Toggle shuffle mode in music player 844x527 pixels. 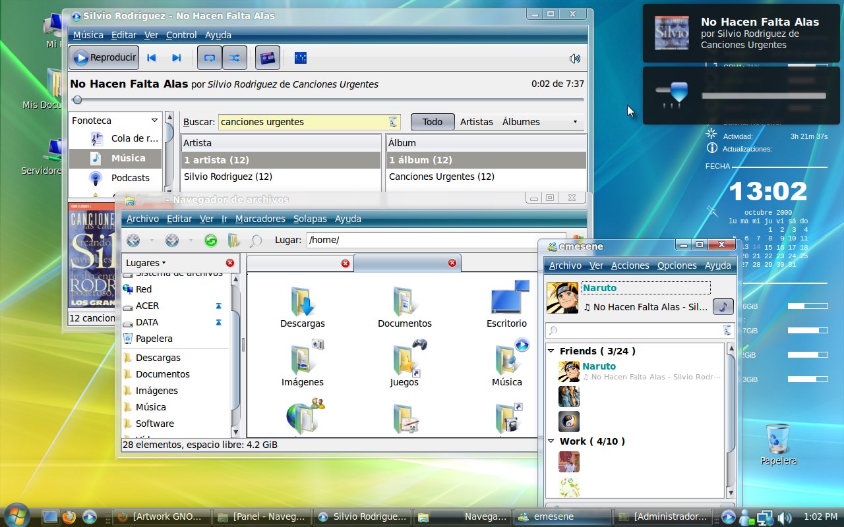click(x=234, y=58)
